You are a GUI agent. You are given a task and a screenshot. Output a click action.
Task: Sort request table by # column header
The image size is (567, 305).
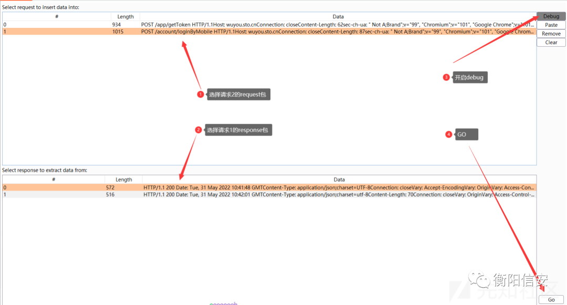click(x=57, y=17)
